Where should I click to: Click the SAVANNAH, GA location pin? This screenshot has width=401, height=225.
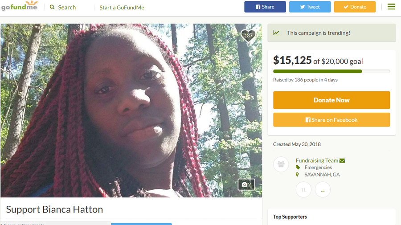coord(297,175)
